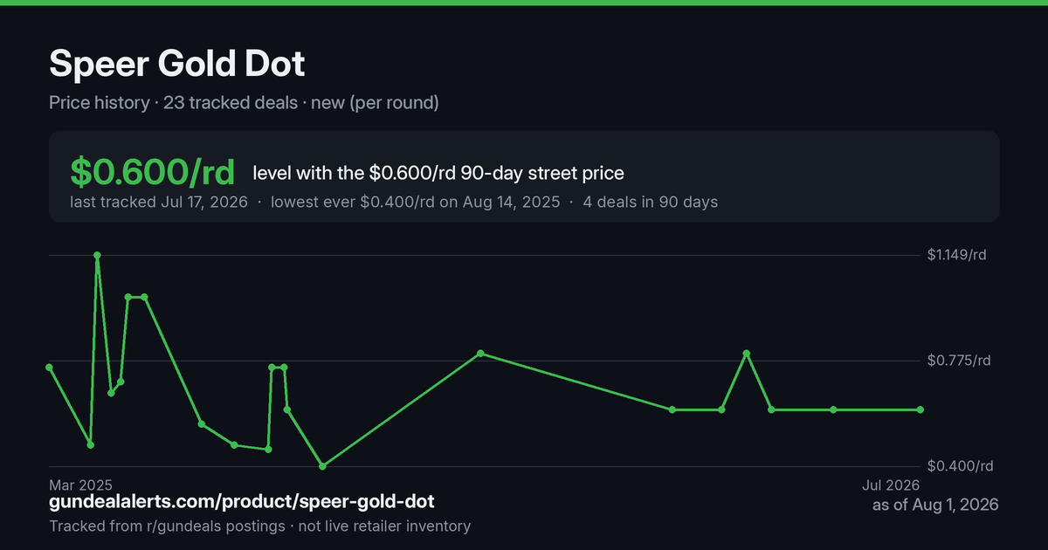Click the $0.775/rd axis label
This screenshot has width=1048, height=550.
(959, 361)
